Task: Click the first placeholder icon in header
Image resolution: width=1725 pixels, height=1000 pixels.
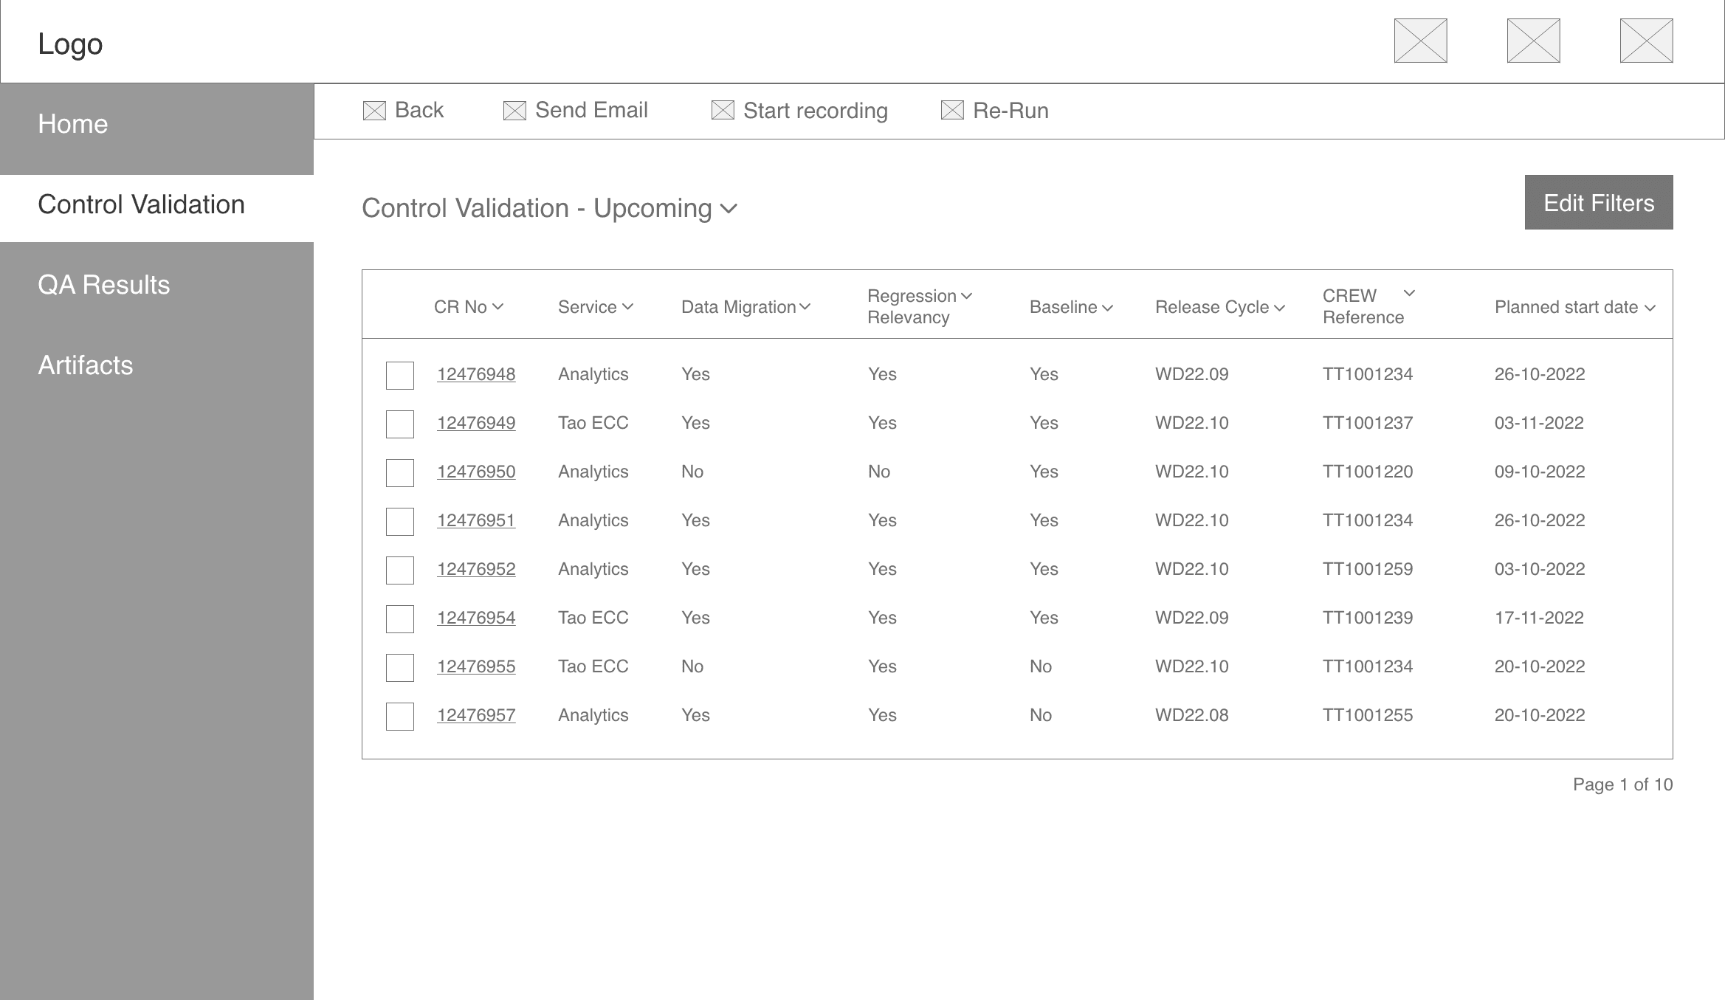Action: tap(1420, 41)
